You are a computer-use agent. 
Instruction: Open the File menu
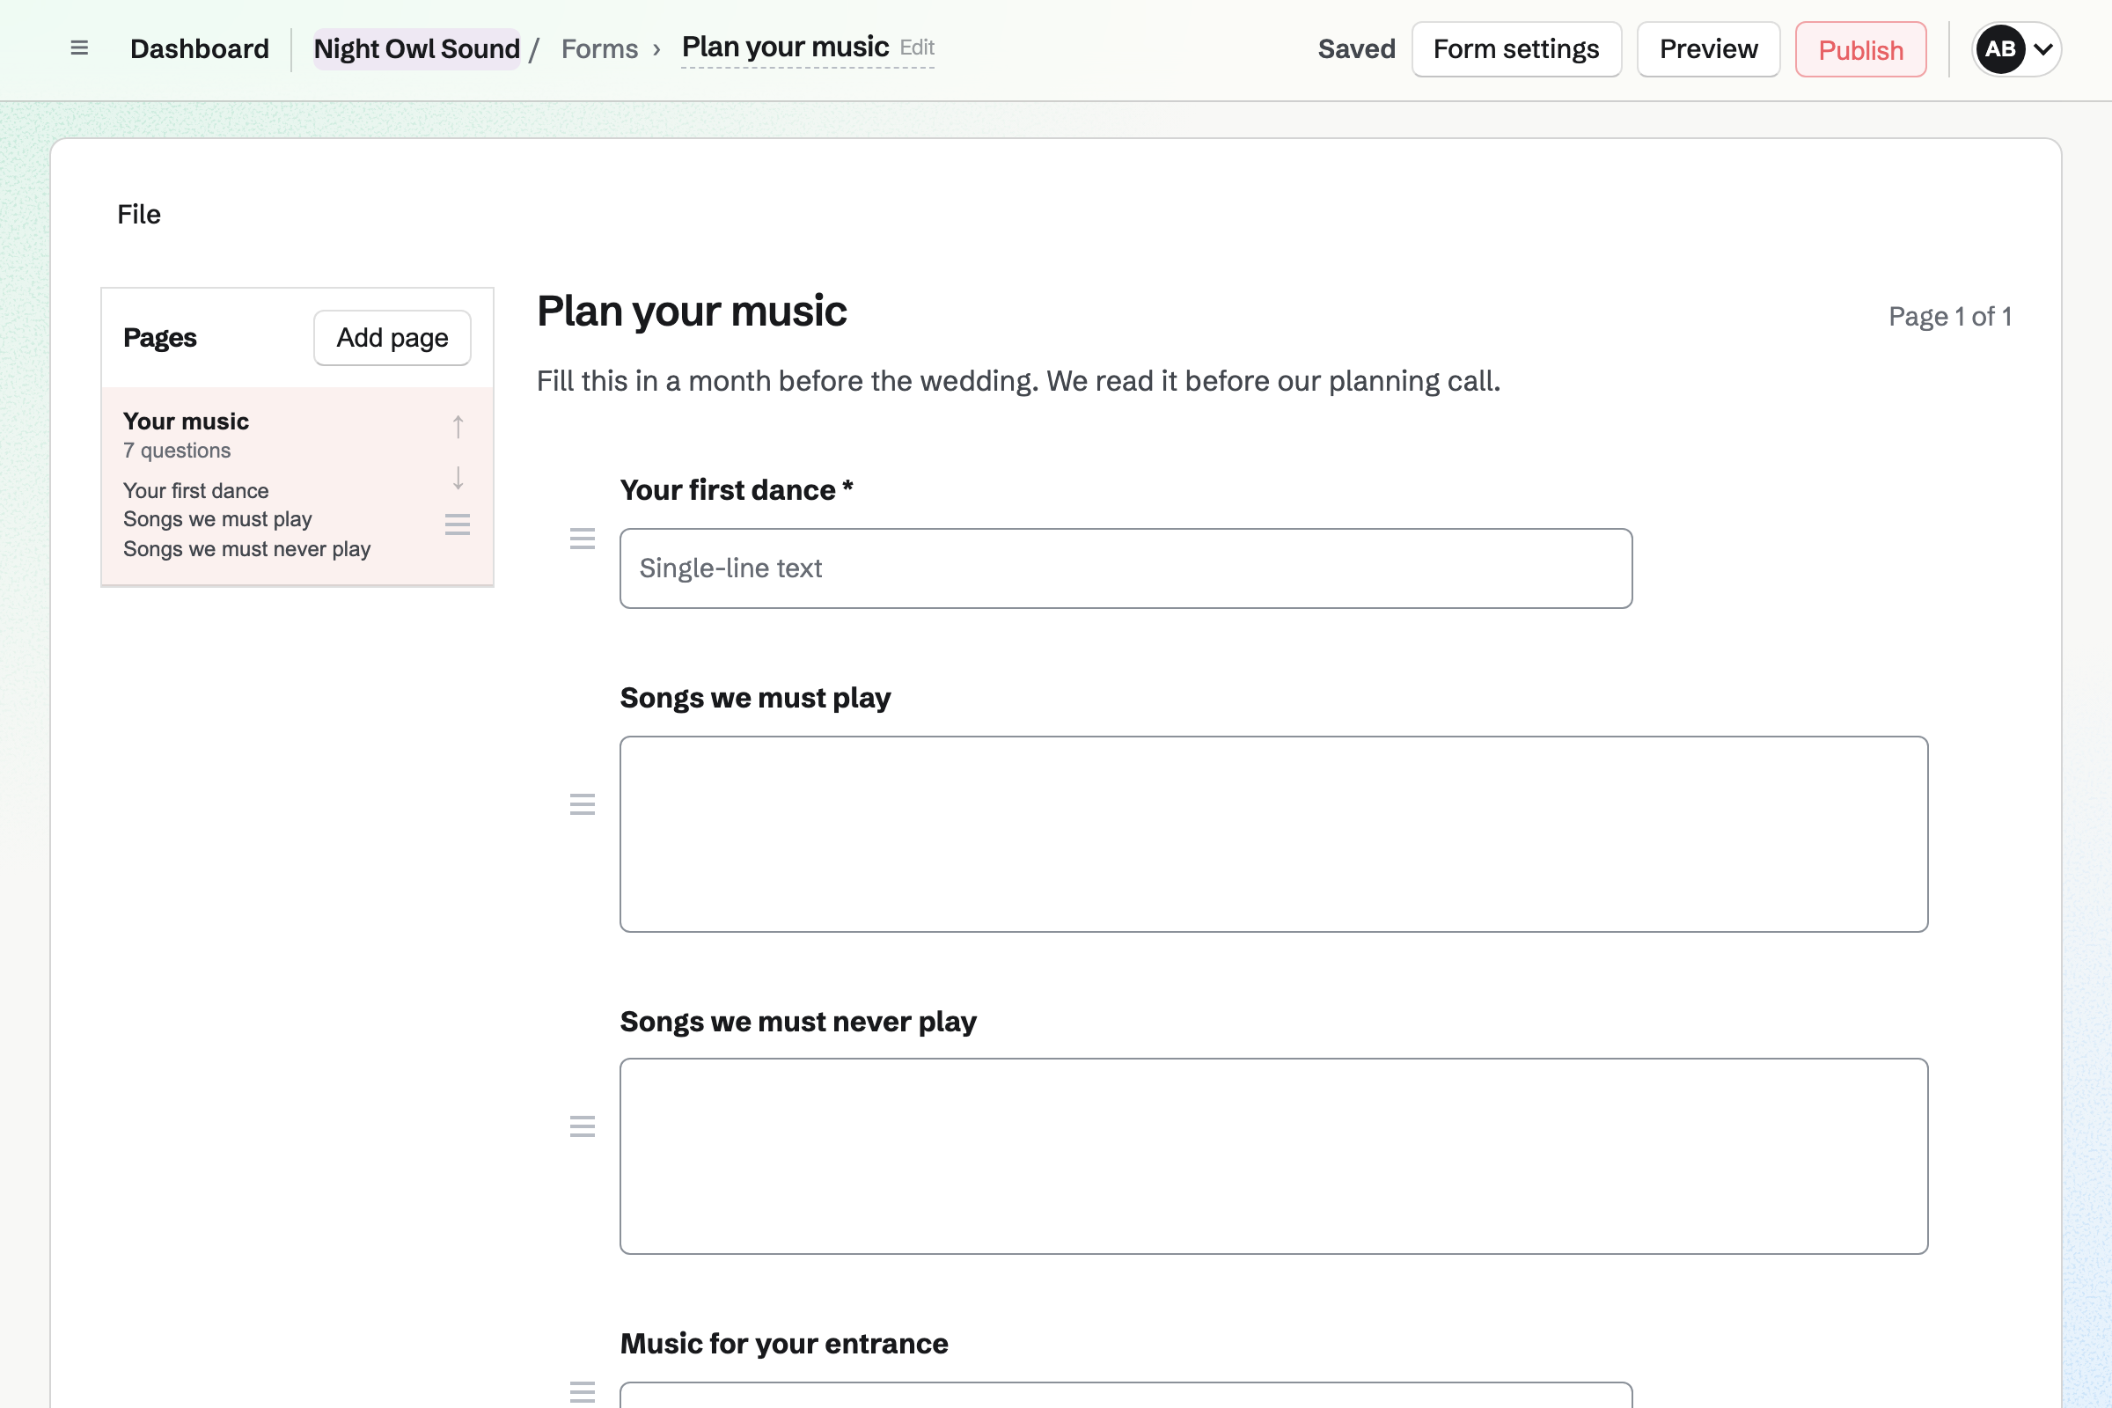point(139,215)
